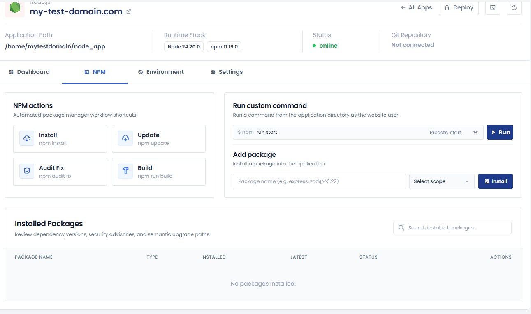
Task: Click the Environment tab globe icon
Action: point(140,72)
